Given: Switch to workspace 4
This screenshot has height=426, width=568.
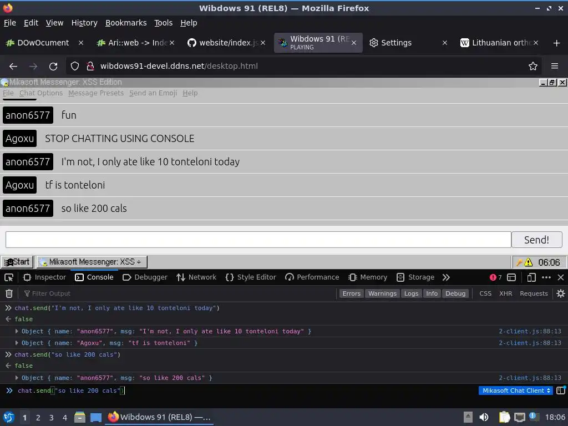Looking at the screenshot, I should 65,418.
